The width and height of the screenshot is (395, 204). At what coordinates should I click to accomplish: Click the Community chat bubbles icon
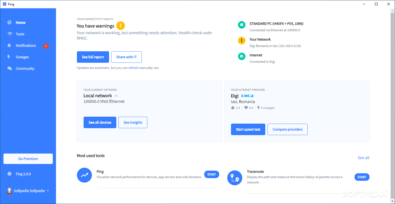[10, 68]
